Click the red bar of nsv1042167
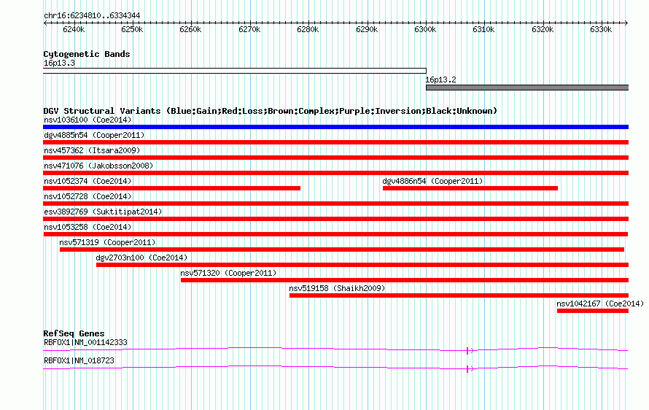 (593, 311)
